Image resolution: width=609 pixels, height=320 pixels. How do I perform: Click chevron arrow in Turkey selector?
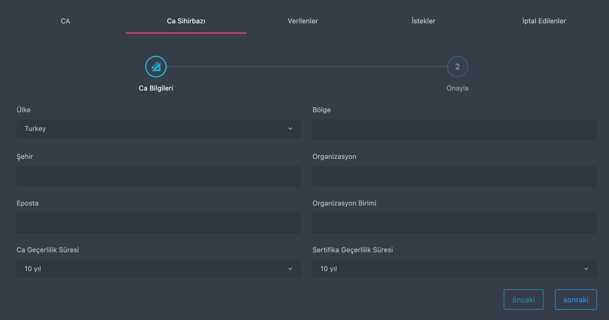pyautogui.click(x=290, y=129)
